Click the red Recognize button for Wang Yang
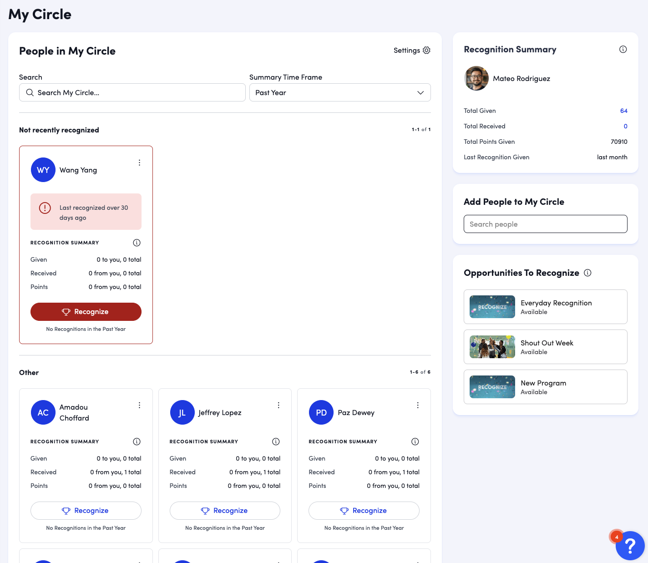Image resolution: width=648 pixels, height=563 pixels. pyautogui.click(x=86, y=312)
